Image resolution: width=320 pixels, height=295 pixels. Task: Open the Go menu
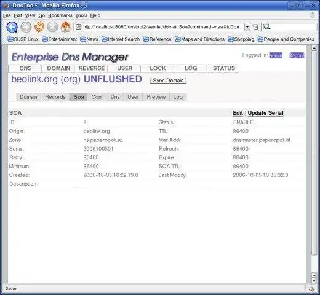pos(42,15)
